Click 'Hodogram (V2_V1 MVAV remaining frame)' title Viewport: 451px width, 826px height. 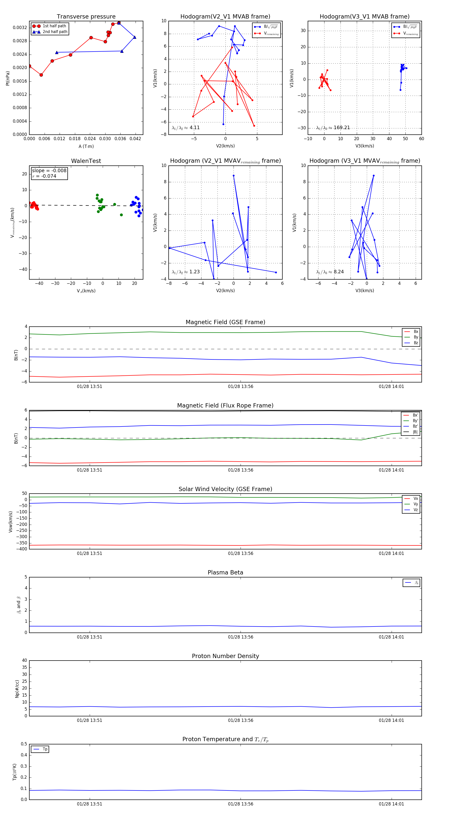tap(225, 161)
